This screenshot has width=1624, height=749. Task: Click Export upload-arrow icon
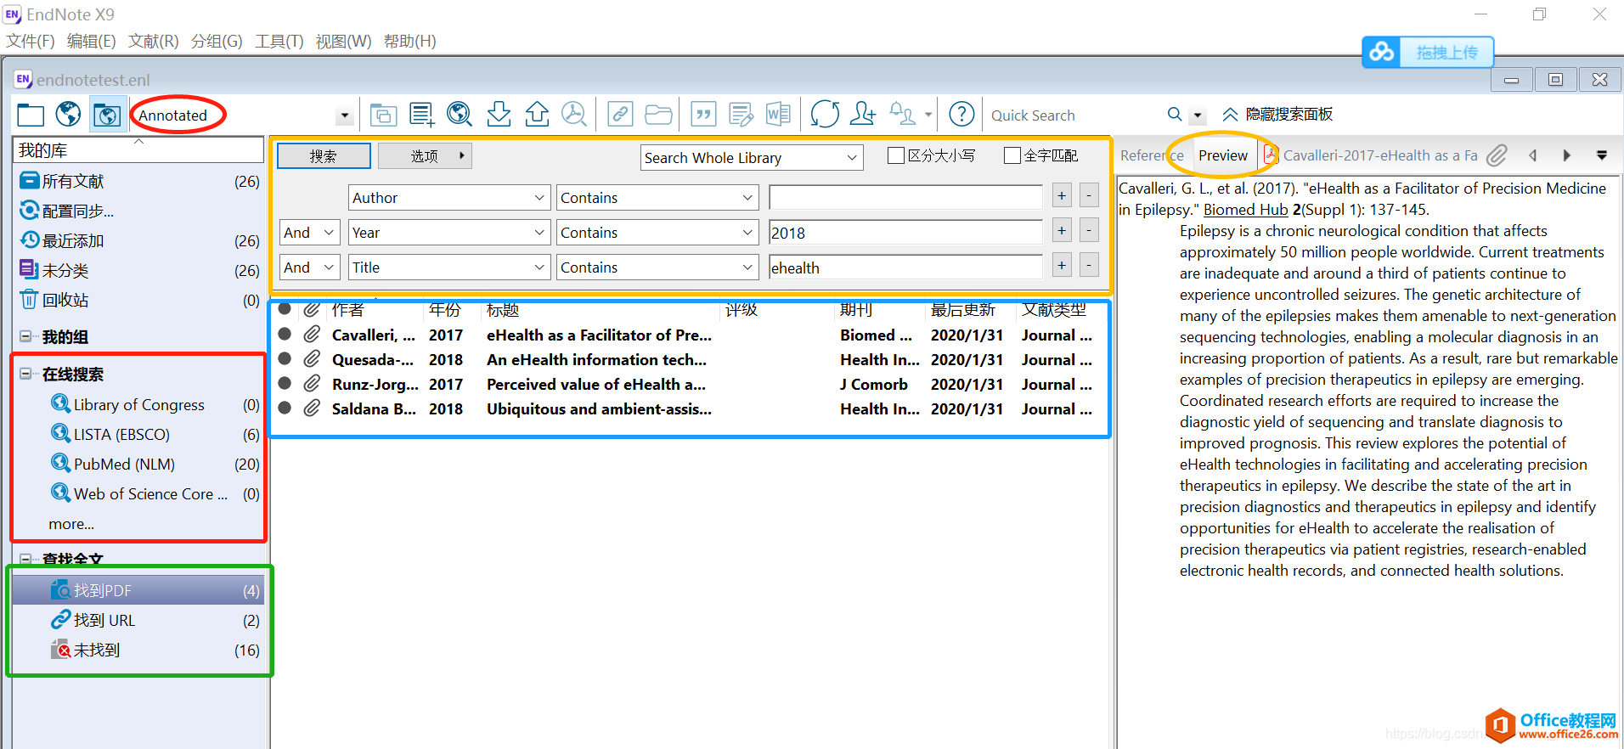(537, 114)
